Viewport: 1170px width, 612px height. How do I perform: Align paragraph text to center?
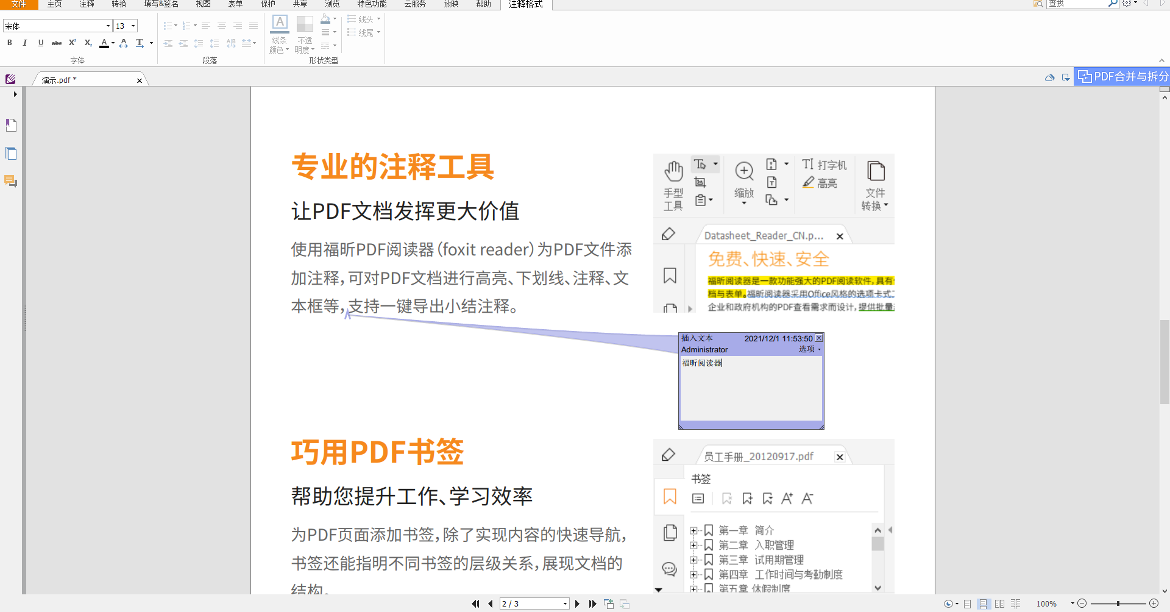tap(222, 26)
